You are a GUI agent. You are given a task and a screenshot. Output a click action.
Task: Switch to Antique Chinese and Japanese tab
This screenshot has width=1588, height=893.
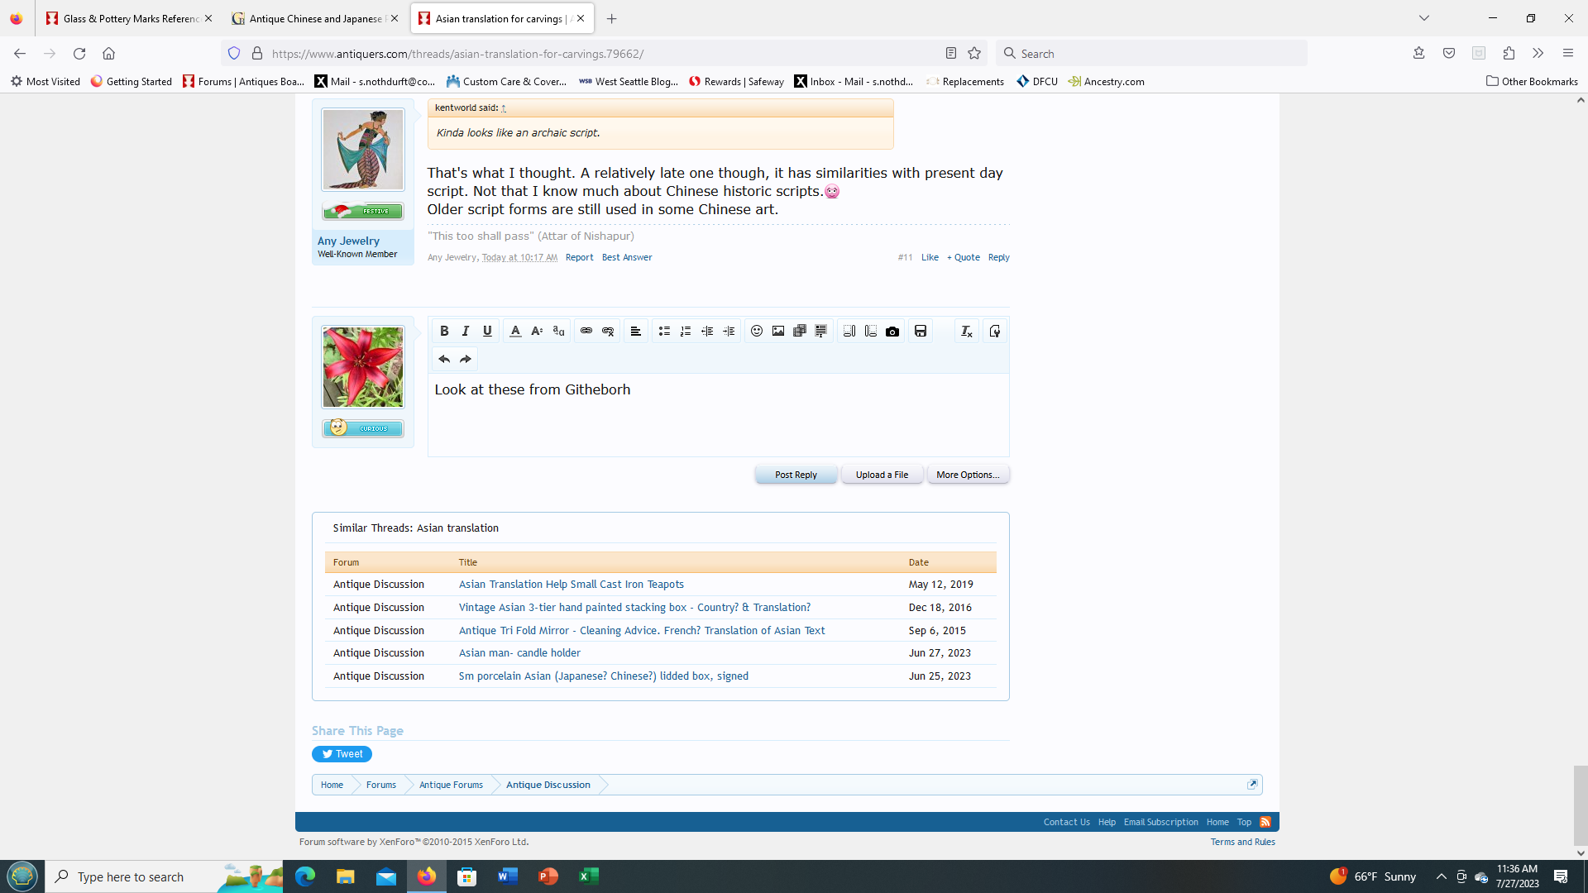[x=315, y=18]
